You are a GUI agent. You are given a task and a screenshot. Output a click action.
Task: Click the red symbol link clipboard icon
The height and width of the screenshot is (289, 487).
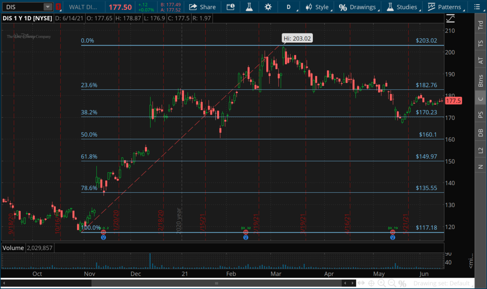point(58,7)
